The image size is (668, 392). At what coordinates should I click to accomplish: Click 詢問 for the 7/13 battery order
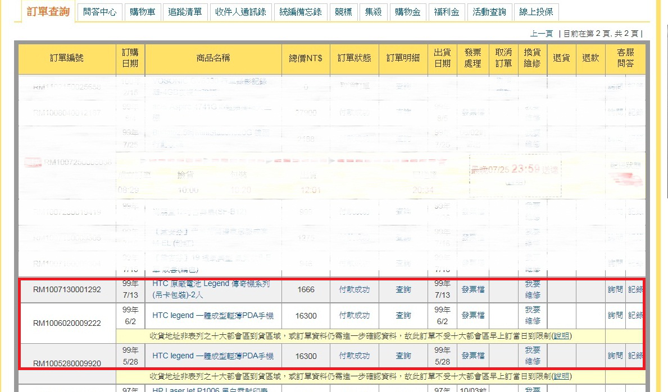point(615,289)
